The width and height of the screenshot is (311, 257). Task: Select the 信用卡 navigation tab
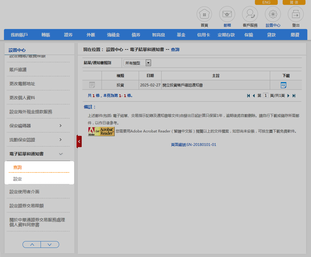[x=204, y=35]
